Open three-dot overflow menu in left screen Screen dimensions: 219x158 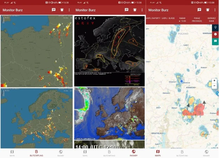[x=69, y=10]
